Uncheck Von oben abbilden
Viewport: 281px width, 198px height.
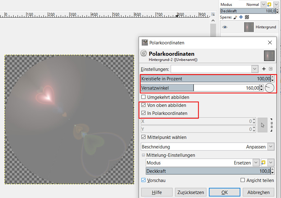point(143,105)
